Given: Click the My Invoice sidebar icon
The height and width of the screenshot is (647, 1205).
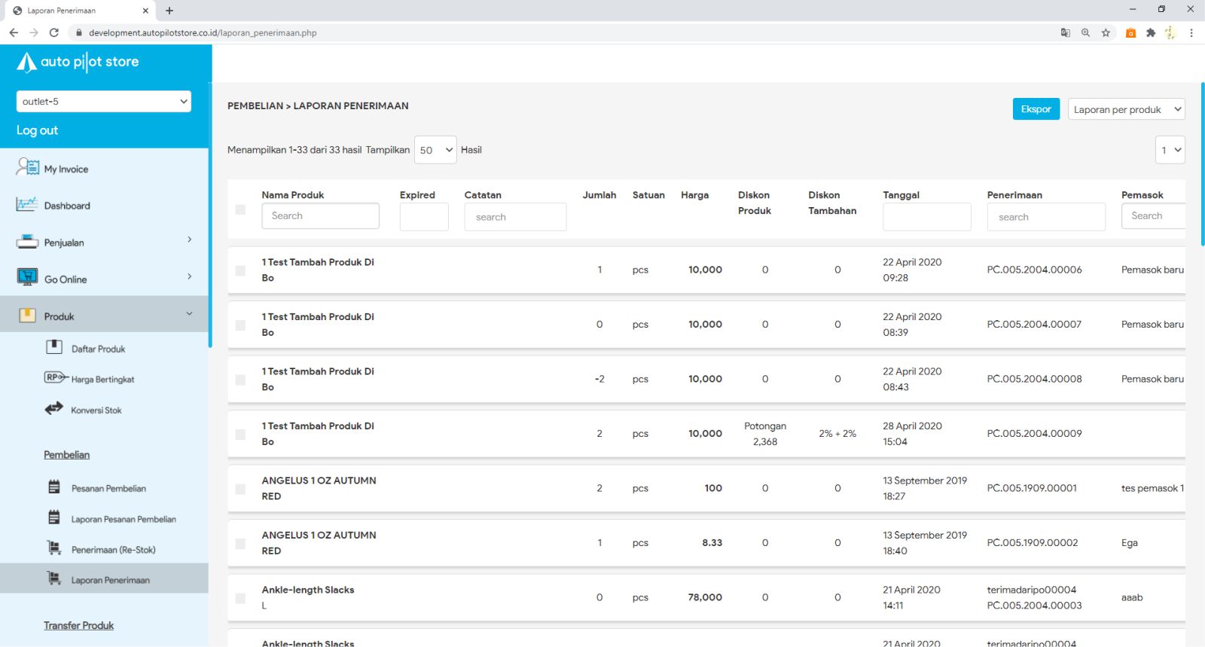Looking at the screenshot, I should coord(27,167).
